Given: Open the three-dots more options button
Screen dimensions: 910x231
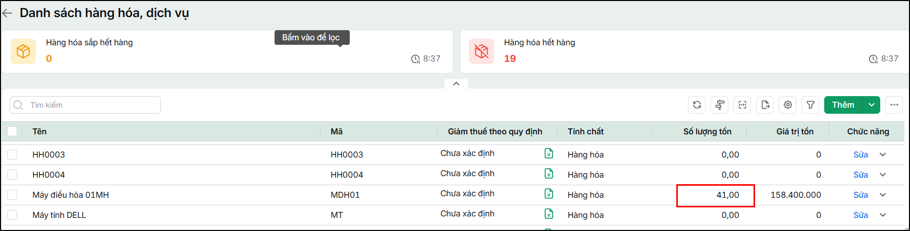Looking at the screenshot, I should click(x=894, y=105).
